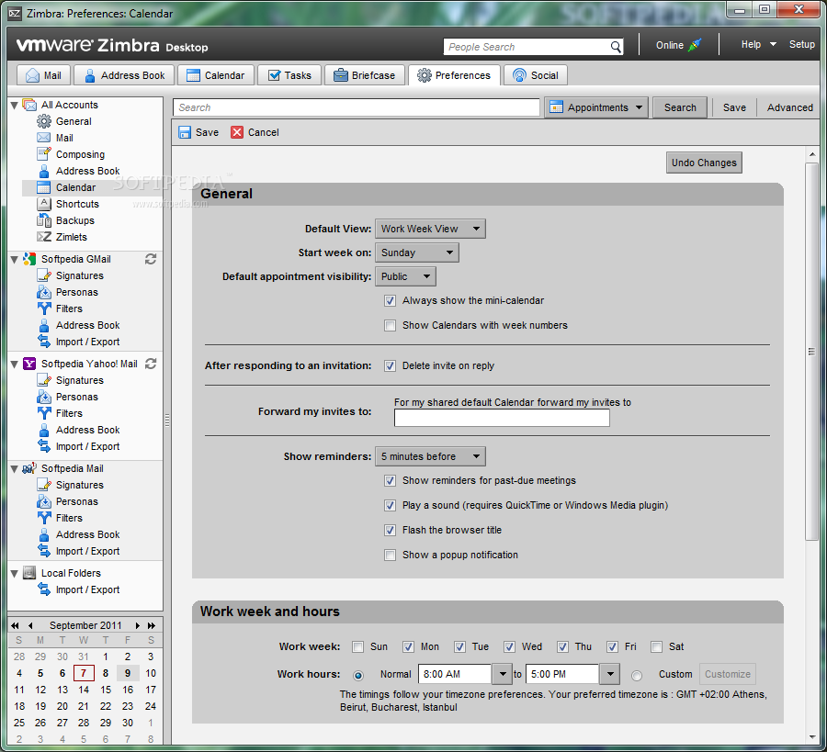Image resolution: width=827 pixels, height=752 pixels.
Task: Click the Advanced search link
Action: click(x=789, y=107)
